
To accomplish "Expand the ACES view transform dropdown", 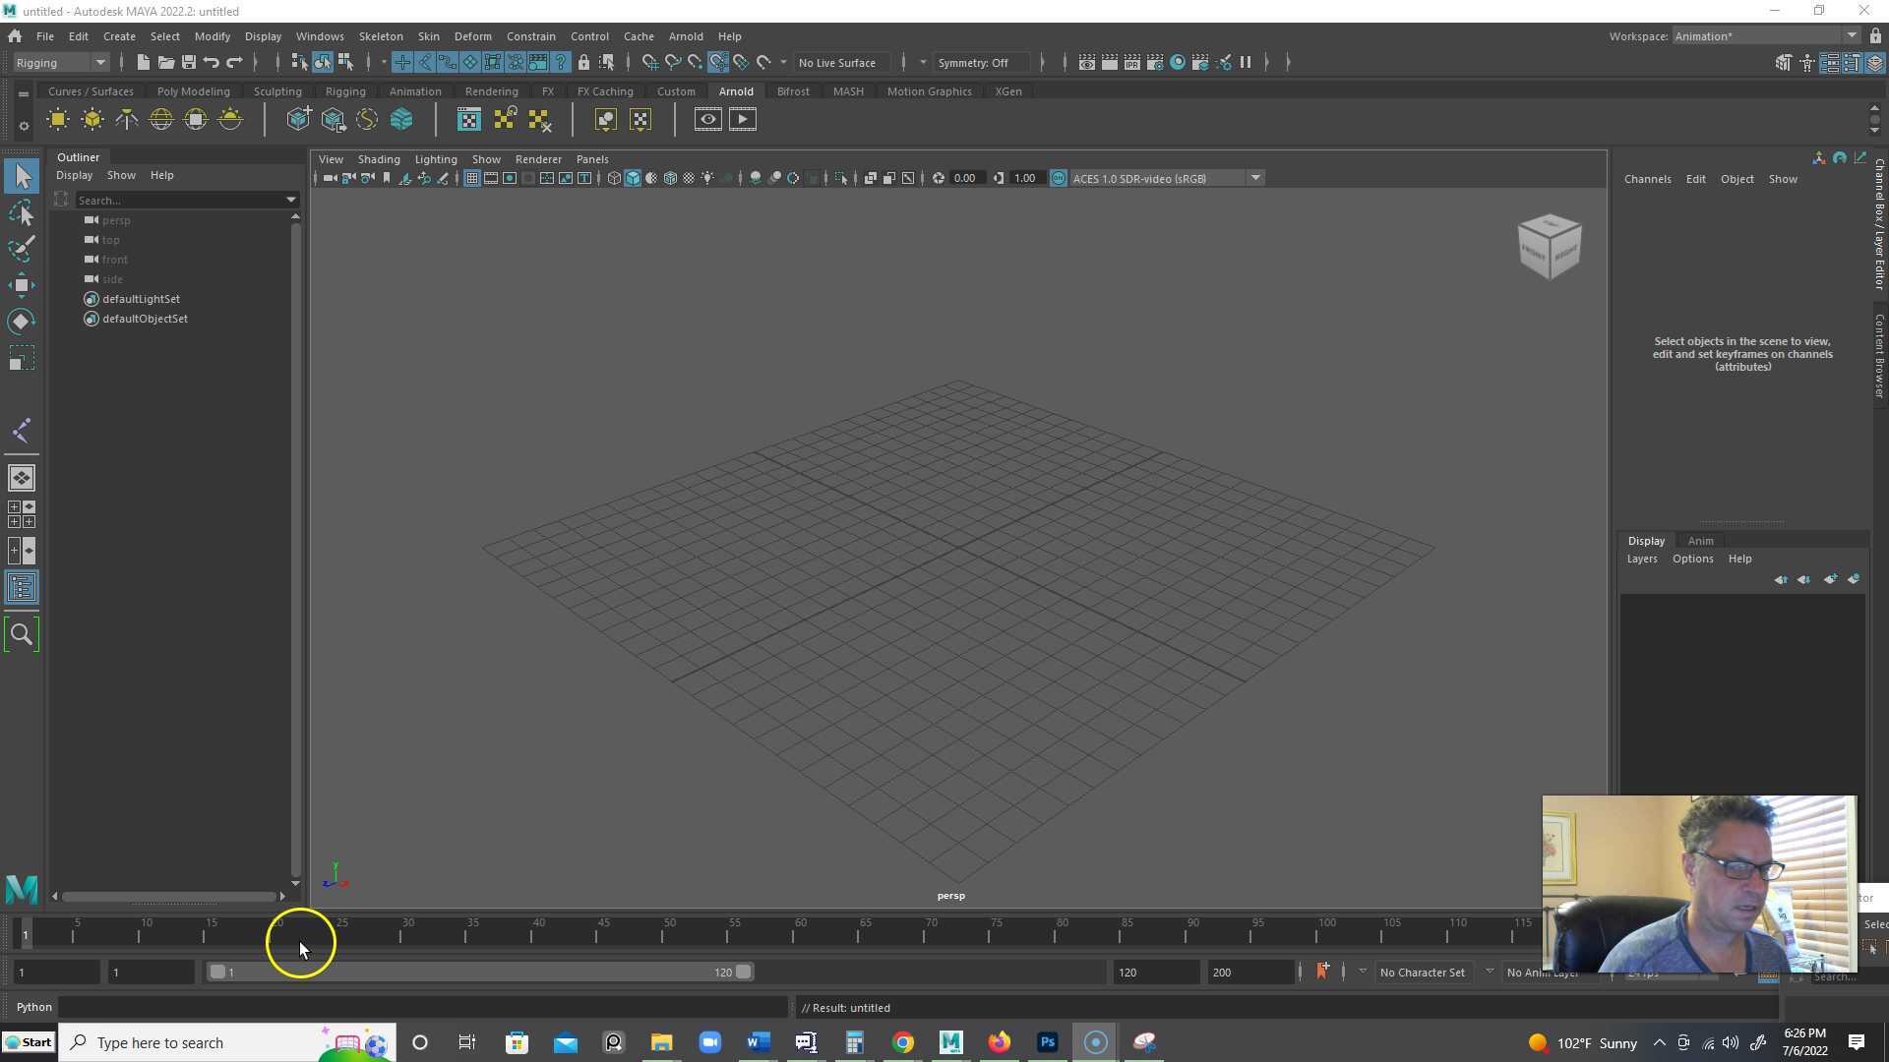I will [x=1255, y=178].
